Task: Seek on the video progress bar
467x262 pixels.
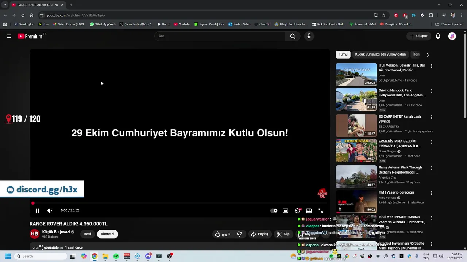Action: 180,203
